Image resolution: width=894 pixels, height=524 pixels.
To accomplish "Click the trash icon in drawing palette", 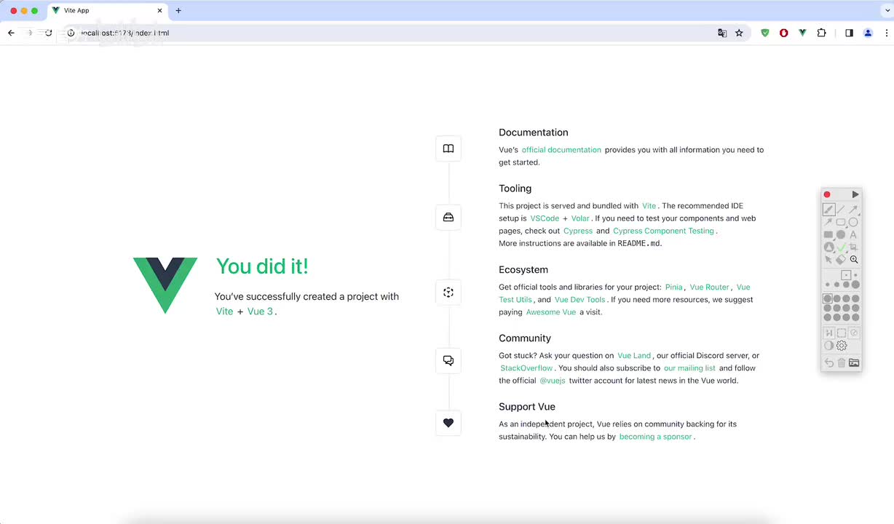I will tap(841, 362).
